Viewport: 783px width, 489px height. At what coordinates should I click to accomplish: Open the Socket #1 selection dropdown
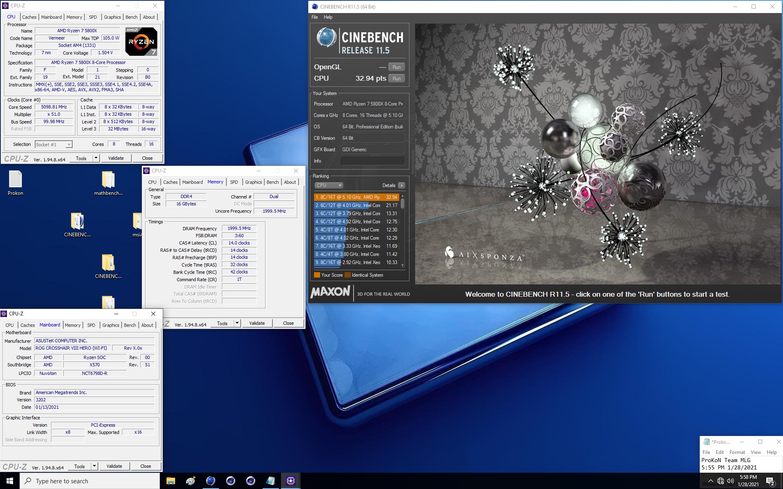(x=53, y=144)
